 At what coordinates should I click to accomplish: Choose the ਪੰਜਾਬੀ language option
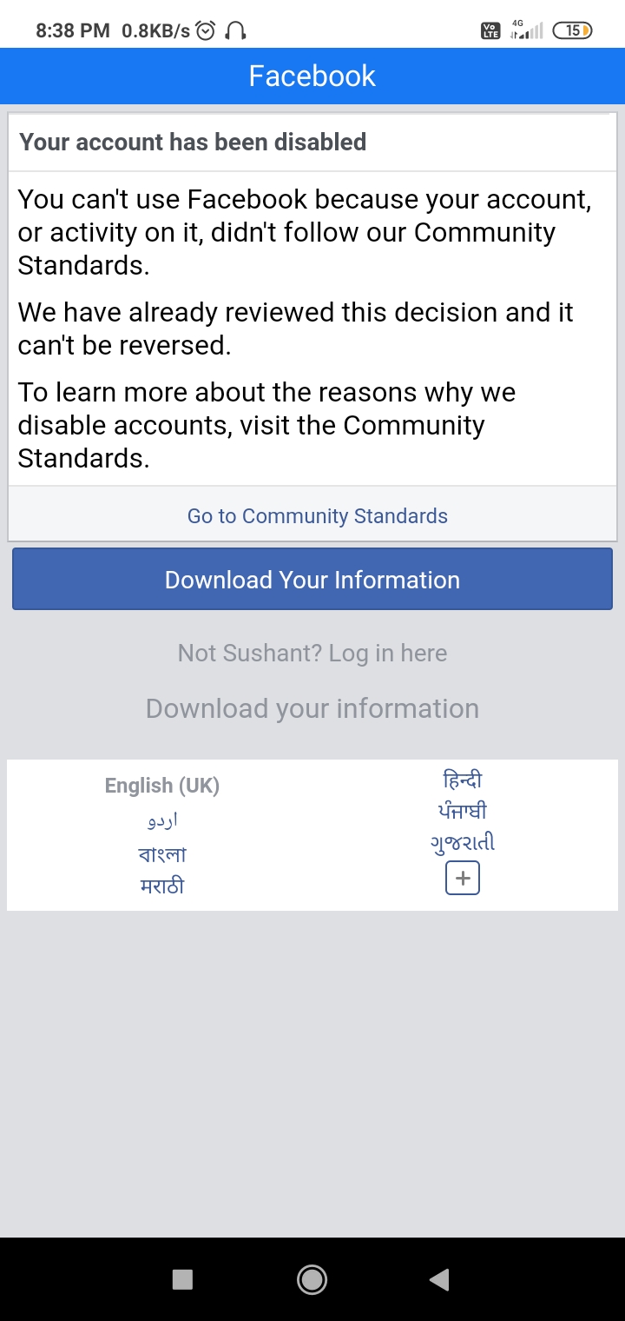click(462, 811)
